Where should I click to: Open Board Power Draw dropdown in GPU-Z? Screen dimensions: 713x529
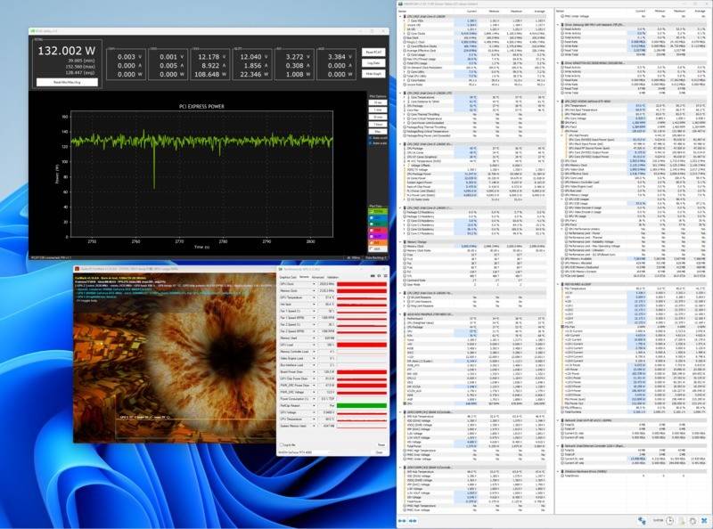314,371
